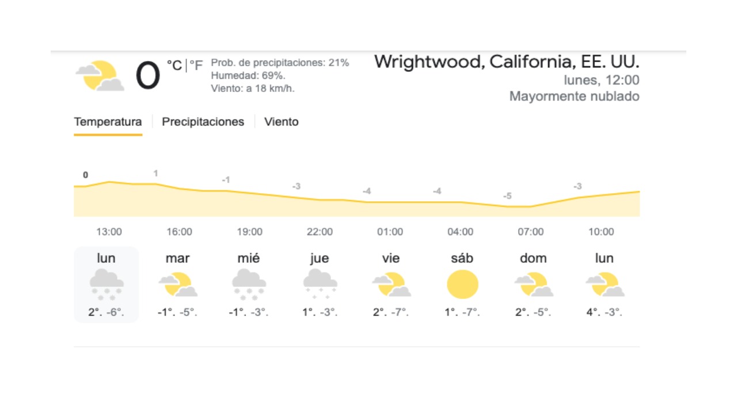Select the Temperatura tab
The image size is (737, 414).
(108, 122)
